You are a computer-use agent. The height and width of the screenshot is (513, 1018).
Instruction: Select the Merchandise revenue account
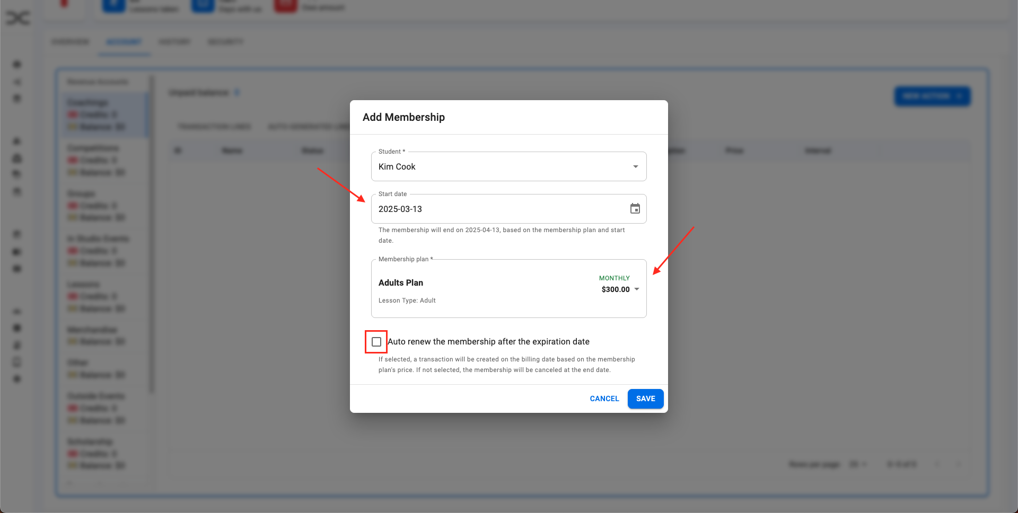point(92,330)
